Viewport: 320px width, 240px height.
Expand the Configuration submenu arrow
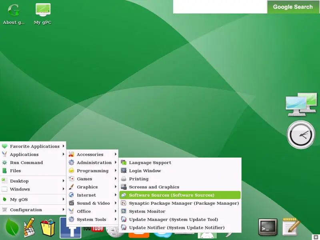pyautogui.click(x=64, y=210)
